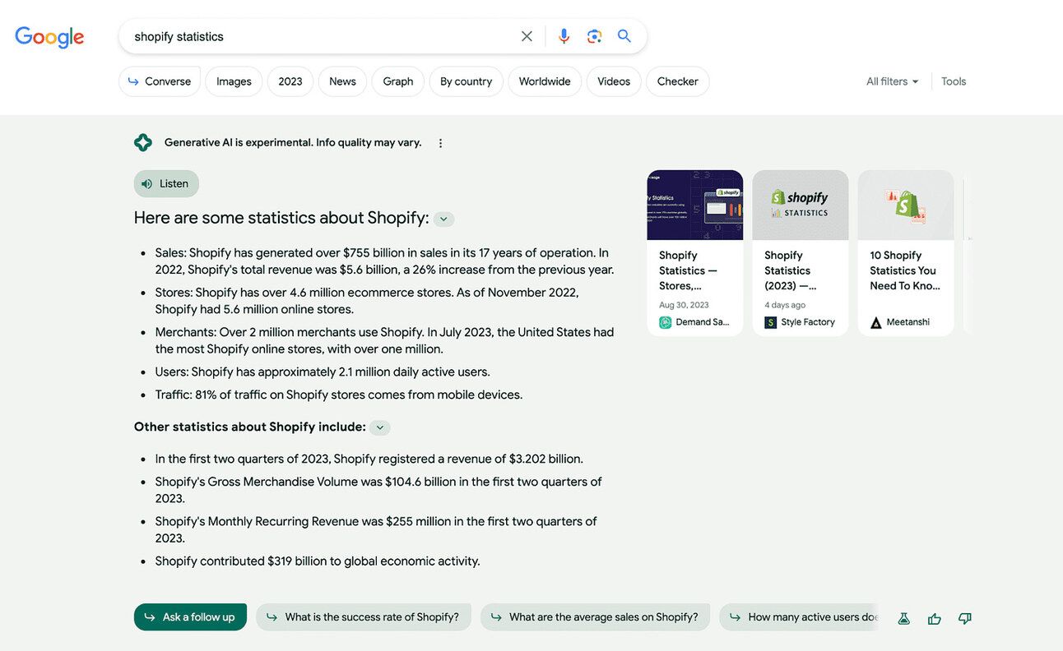Viewport: 1063px width, 651px height.
Task: Ask 'What is the success rate of Shopify?'
Action: [x=364, y=617]
